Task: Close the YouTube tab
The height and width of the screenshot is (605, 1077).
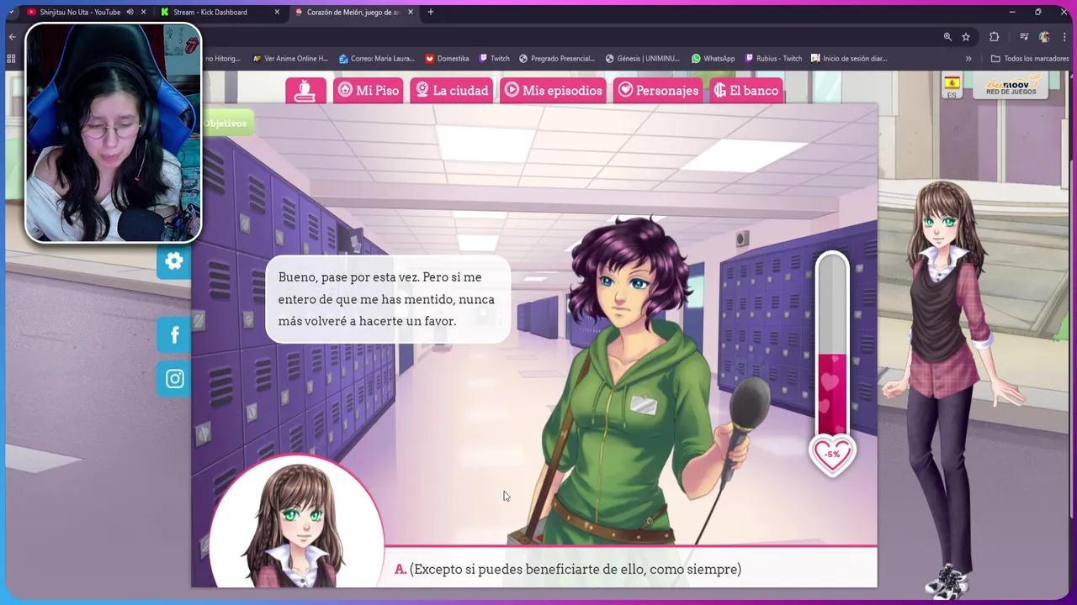Action: pos(144,12)
